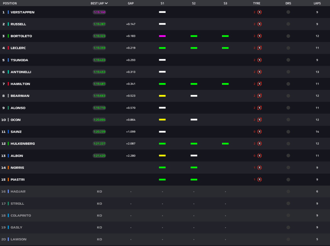Click Bortoleto's purple S1 sector bar
The width and height of the screenshot is (330, 246).
[162, 36]
